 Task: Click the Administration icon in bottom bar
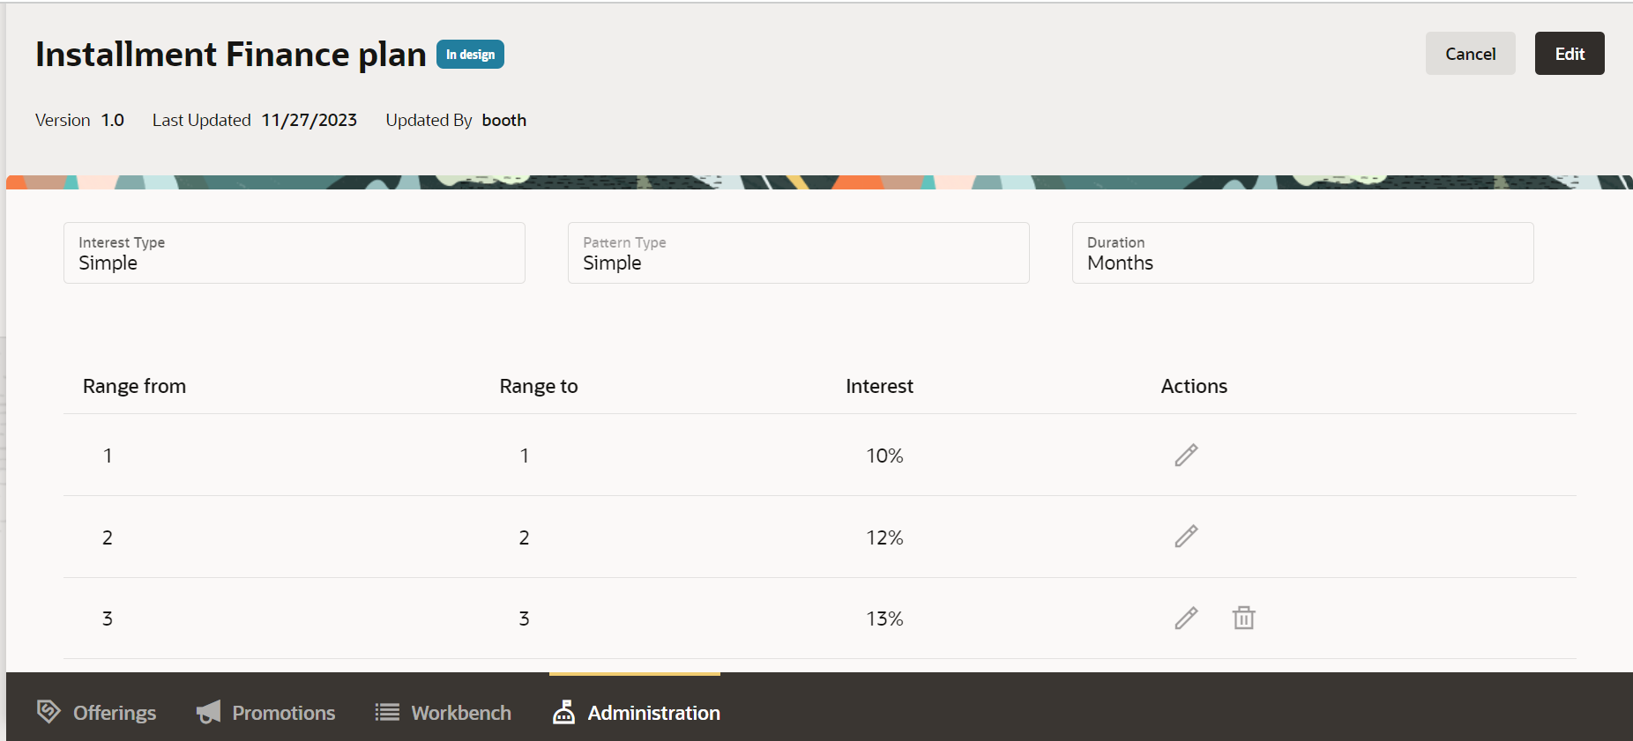(563, 712)
